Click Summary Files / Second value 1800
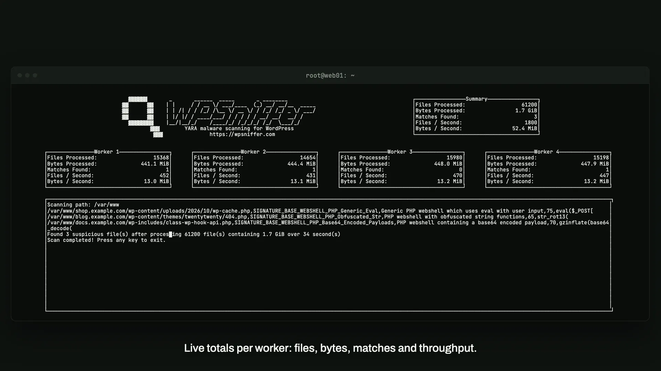Viewport: 661px width, 371px height. click(531, 123)
